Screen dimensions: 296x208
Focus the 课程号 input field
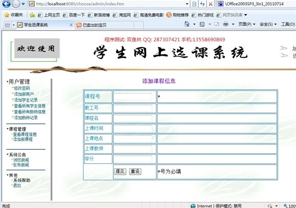pos(133,97)
